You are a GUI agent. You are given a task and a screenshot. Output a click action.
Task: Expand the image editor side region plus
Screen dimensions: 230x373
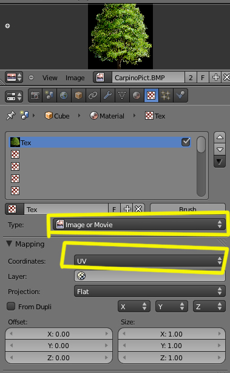[x=8, y=26]
